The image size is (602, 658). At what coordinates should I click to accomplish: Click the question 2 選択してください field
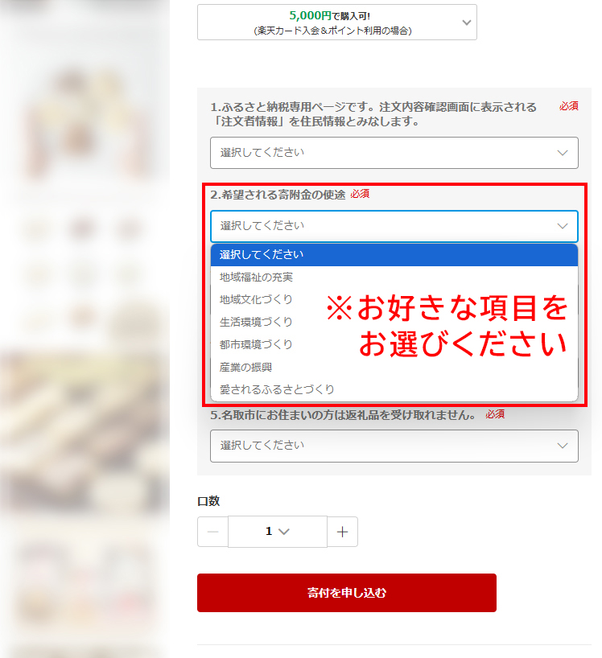(394, 226)
